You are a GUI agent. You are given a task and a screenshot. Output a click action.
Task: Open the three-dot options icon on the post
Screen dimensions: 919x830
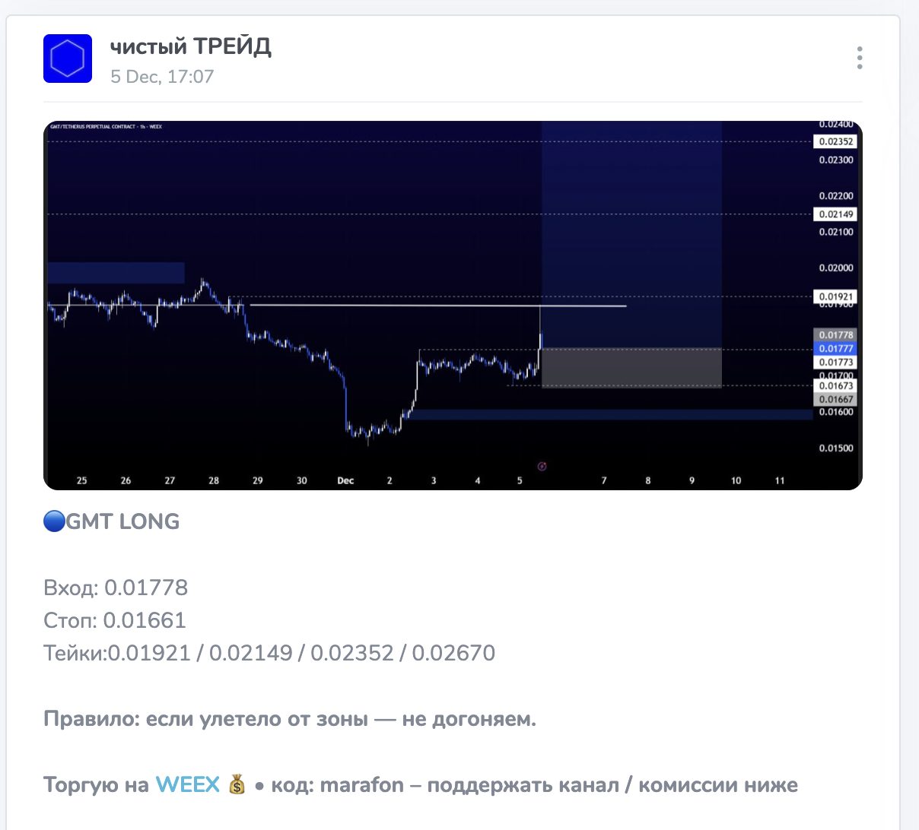(860, 57)
